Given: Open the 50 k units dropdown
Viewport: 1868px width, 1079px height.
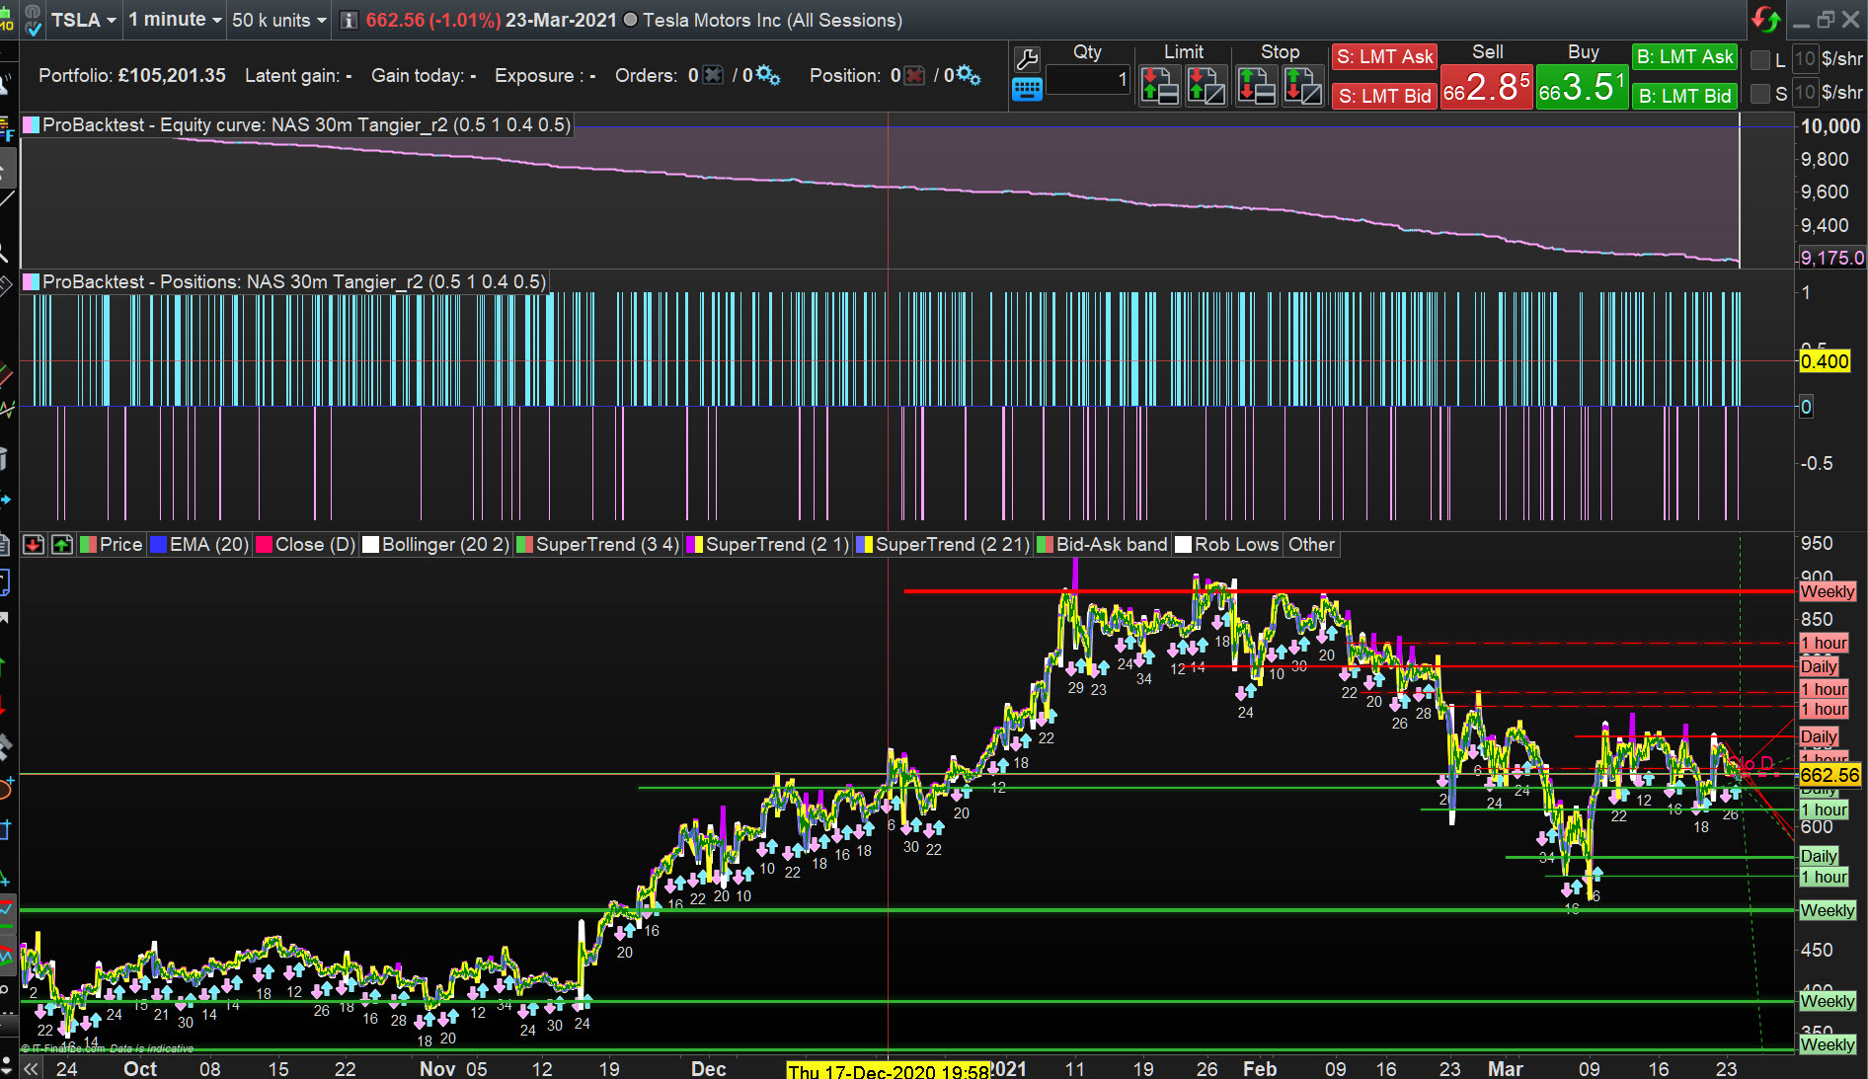Looking at the screenshot, I should pyautogui.click(x=278, y=21).
